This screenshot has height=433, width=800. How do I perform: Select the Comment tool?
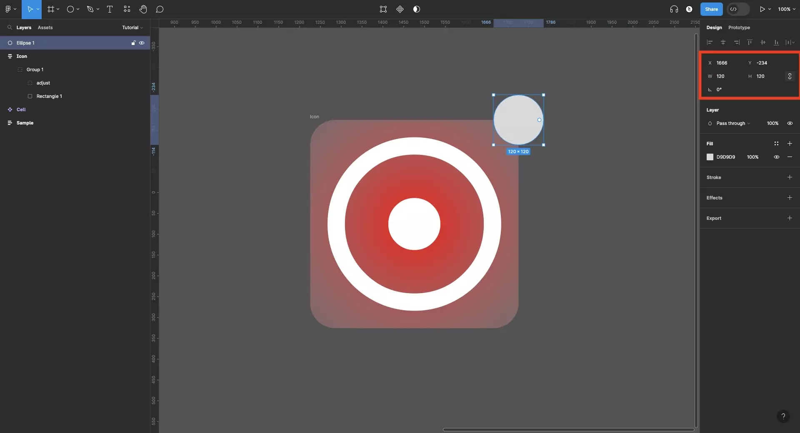pyautogui.click(x=160, y=9)
